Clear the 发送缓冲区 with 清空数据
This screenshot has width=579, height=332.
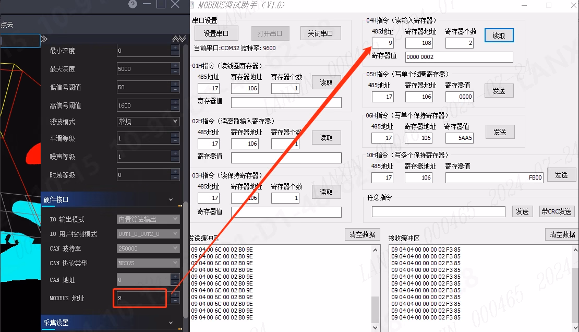[362, 234]
